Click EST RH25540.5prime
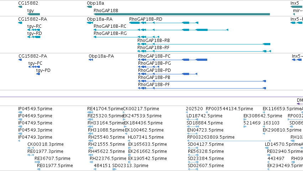The width and height of the screenshot is (303, 171). [106, 138]
